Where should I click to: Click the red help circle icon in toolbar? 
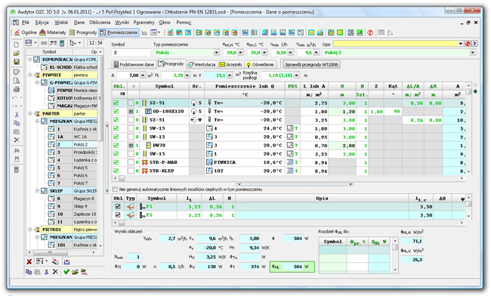[x=370, y=32]
